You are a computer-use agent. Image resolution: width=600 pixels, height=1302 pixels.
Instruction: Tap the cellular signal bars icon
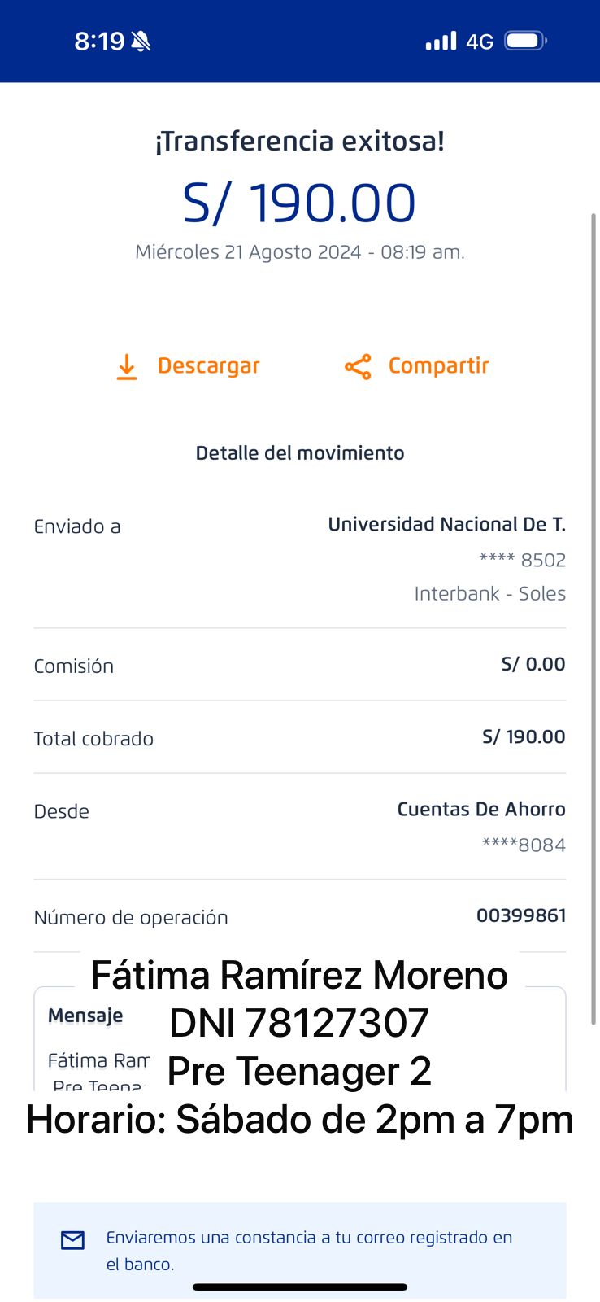(441, 41)
